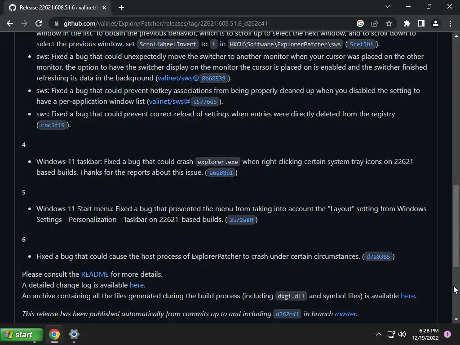Click the code value '1' after 'to'
This screenshot has height=345, width=460.
[213, 44]
